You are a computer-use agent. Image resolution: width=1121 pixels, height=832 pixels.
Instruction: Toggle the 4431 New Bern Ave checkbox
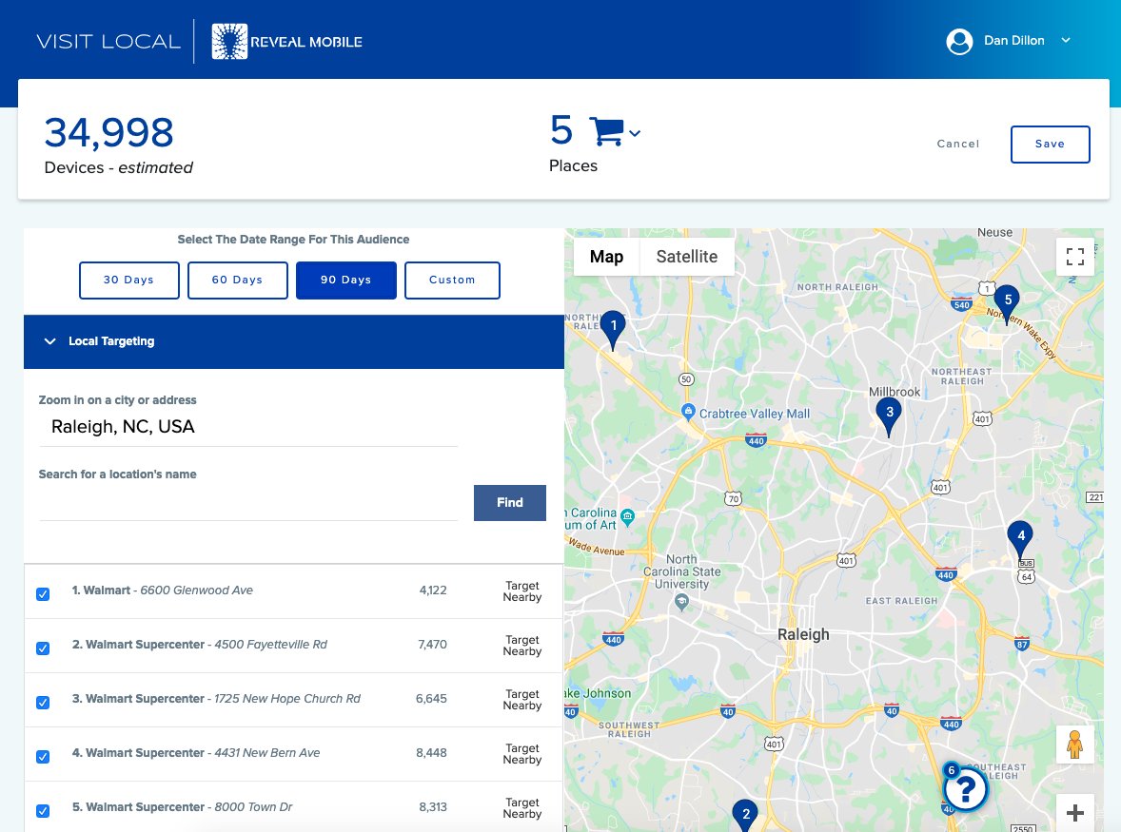(x=43, y=757)
